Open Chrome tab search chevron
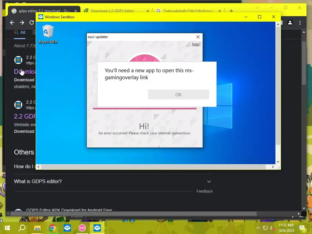Viewport: 312px width, 234px height. (x=257, y=8)
